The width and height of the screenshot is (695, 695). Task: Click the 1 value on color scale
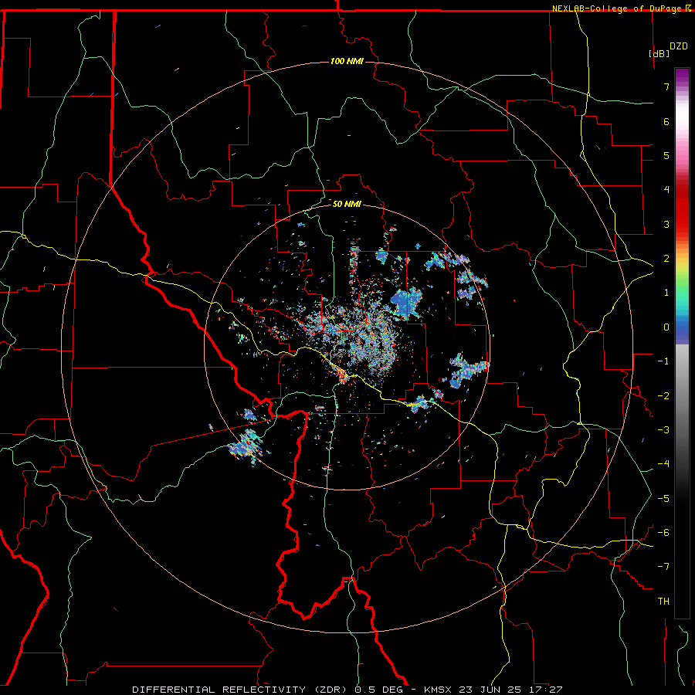click(666, 293)
